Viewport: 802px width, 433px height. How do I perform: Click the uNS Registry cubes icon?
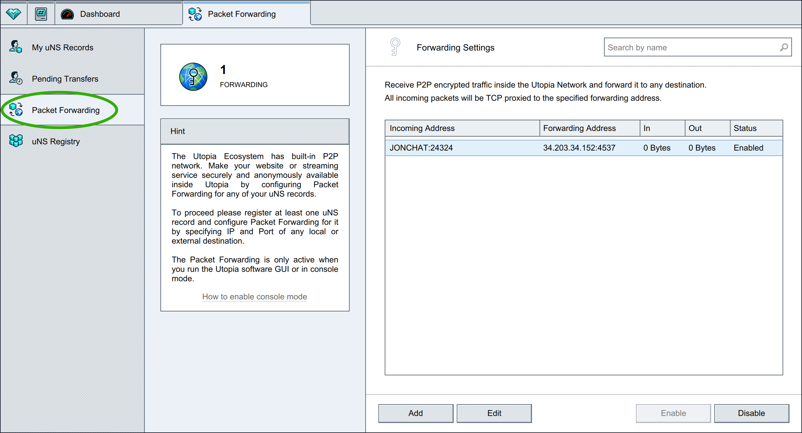coord(16,141)
